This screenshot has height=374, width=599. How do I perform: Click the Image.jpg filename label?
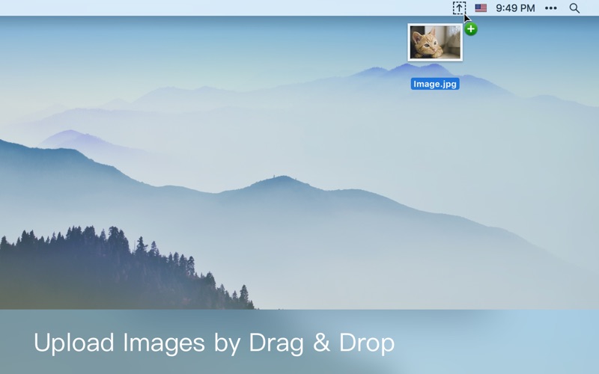point(435,84)
